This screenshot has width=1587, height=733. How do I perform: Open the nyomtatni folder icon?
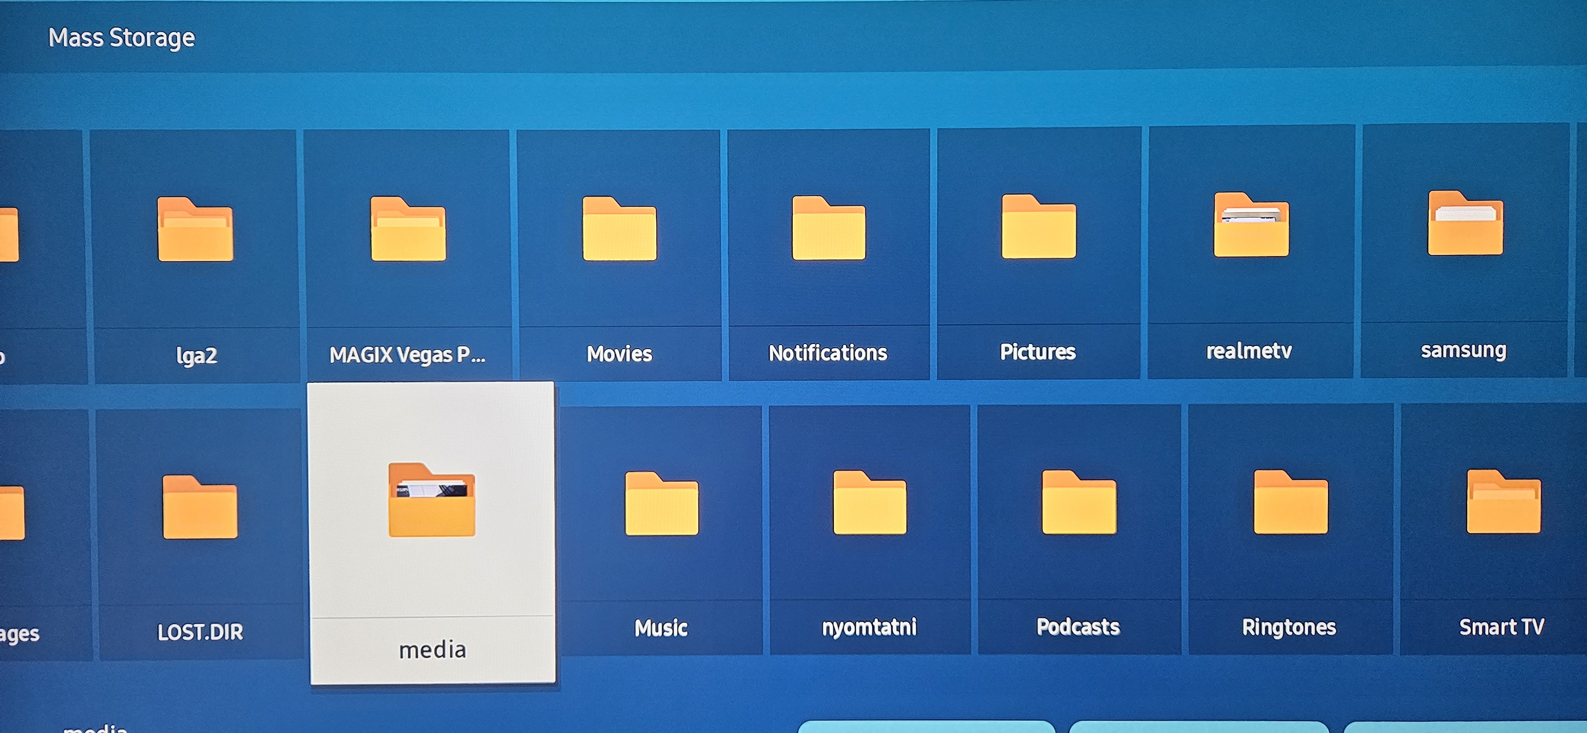pyautogui.click(x=869, y=502)
